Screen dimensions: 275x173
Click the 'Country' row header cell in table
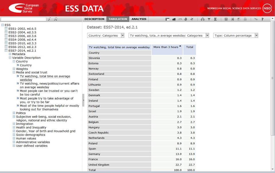pyautogui.click(x=119, y=53)
